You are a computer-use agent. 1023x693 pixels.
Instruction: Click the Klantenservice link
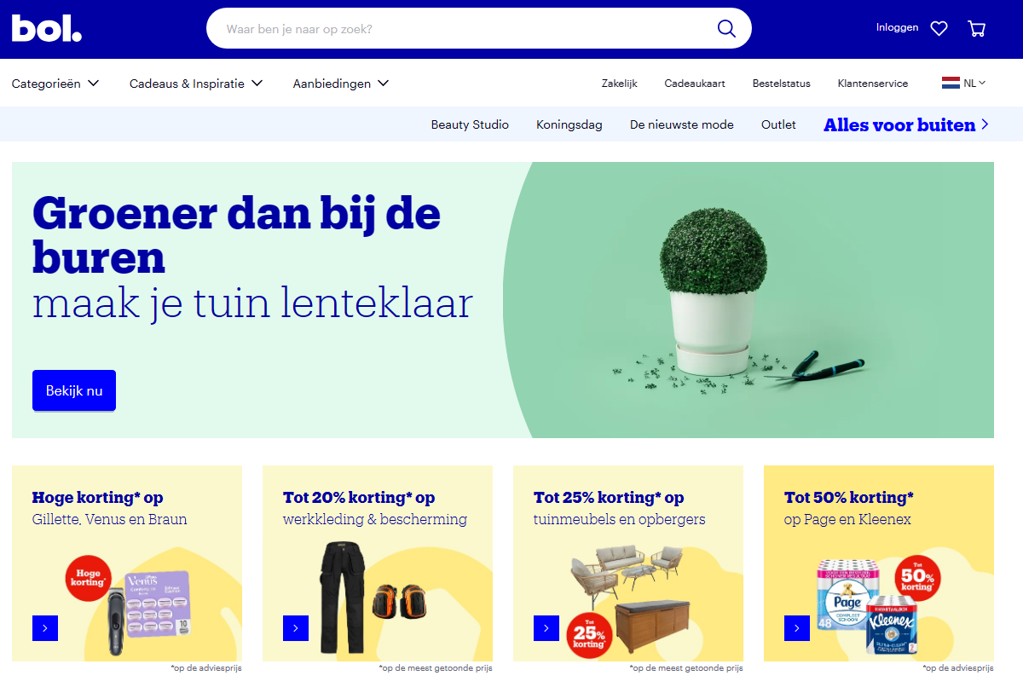873,84
